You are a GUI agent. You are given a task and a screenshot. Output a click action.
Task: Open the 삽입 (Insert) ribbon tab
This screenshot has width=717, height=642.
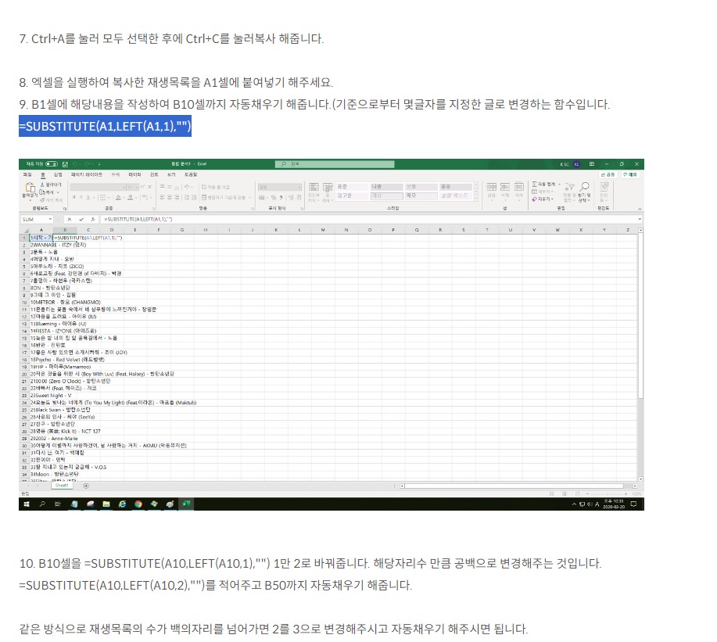coord(58,174)
